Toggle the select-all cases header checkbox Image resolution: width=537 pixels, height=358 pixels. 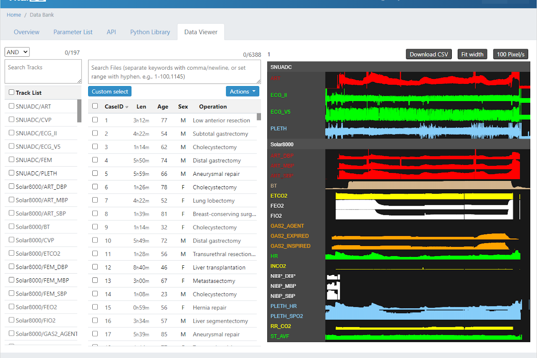click(95, 106)
